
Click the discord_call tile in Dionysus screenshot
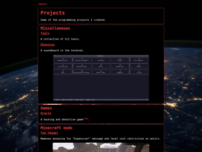(x=63, y=66)
